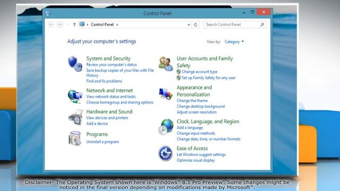Open the Network and Internet globe icon
Screen dimensions: 340x191
(75, 96)
